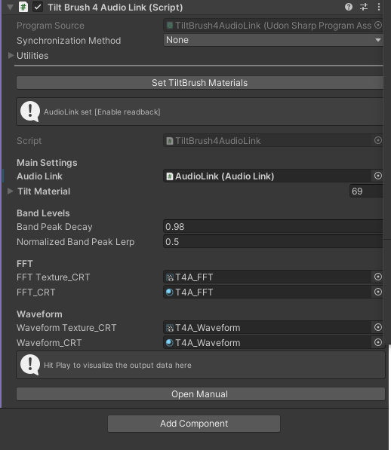
Task: Click the Band Levels header text
Action: coord(43,213)
